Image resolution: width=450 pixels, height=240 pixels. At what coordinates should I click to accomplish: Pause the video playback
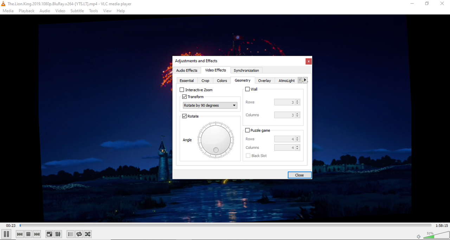coord(6,234)
